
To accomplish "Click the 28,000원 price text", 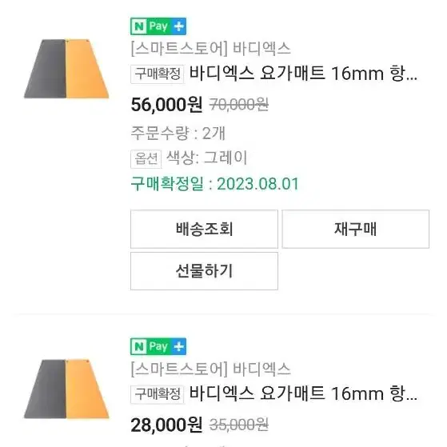I will [x=167, y=425].
